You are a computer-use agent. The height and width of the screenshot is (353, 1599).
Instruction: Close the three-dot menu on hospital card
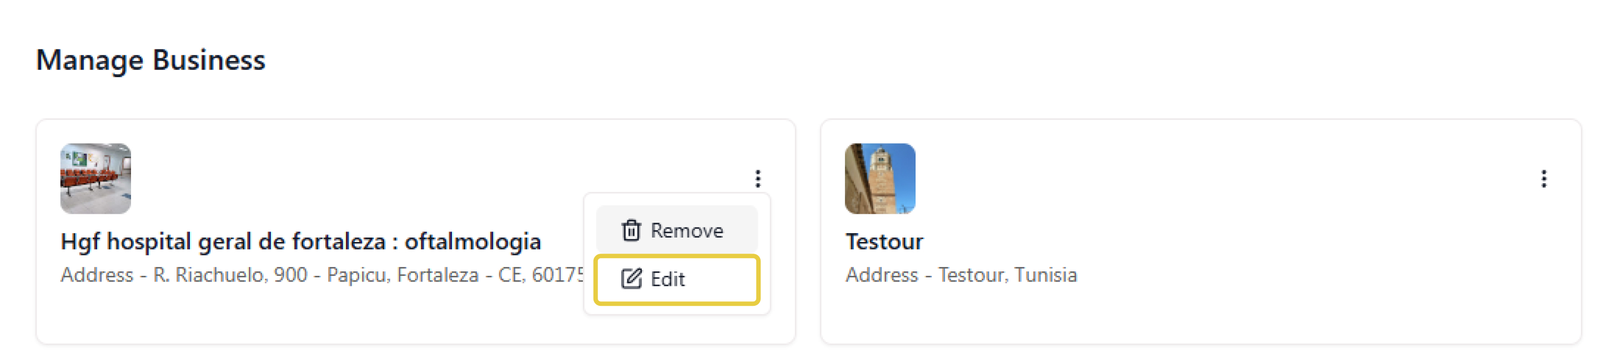(757, 179)
